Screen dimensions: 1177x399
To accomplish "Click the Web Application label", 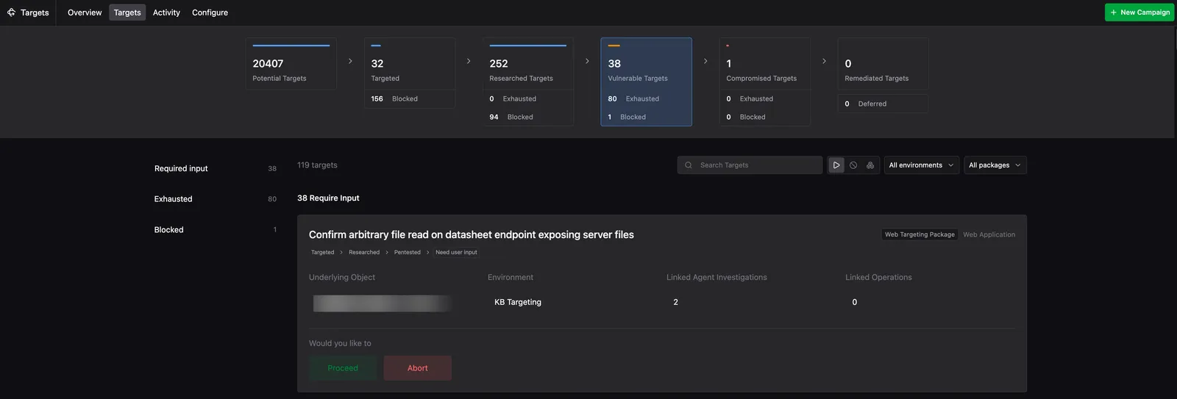I will (x=989, y=234).
